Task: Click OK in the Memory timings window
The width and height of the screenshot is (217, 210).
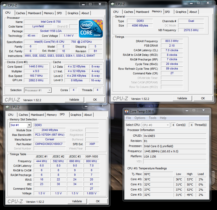Action: pyautogui.click(x=203, y=98)
